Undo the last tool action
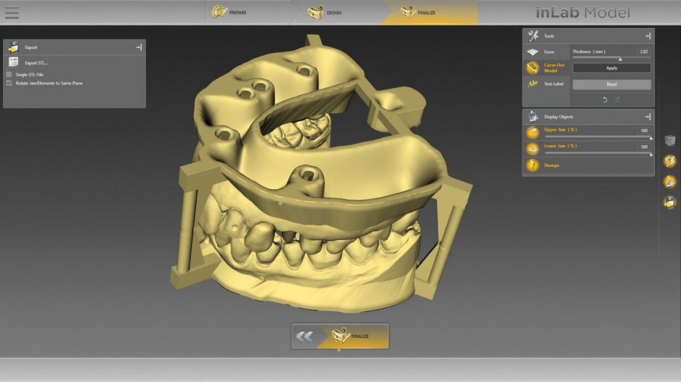This screenshot has width=681, height=382. 605,100
